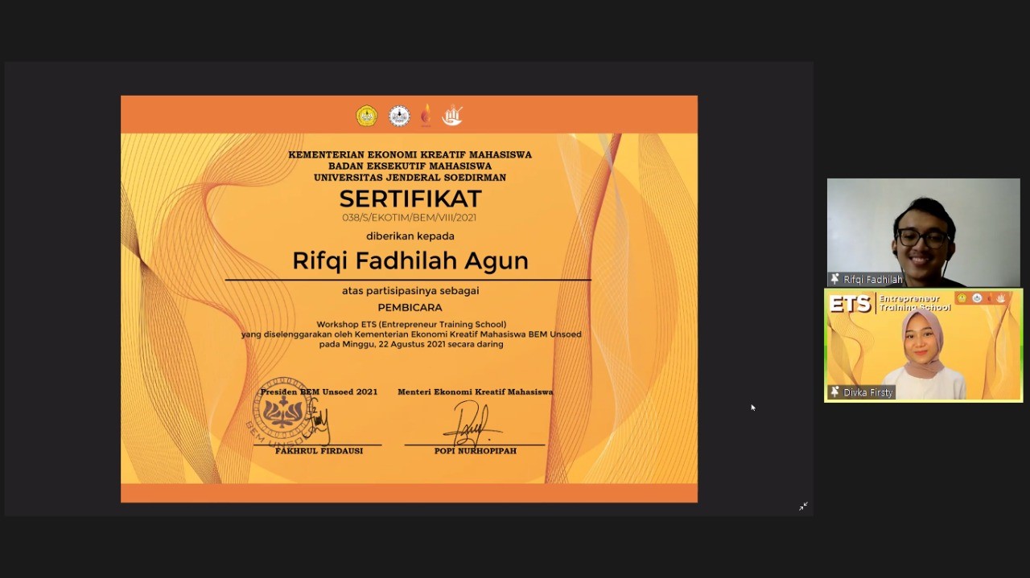Viewport: 1030px width, 578px height.
Task: Click the collapse shared-screen arrows icon
Action: tap(803, 506)
